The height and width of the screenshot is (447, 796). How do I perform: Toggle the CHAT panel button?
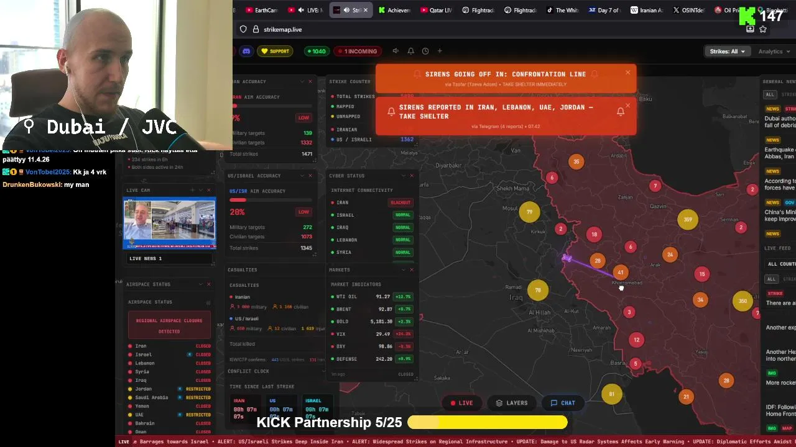(563, 403)
